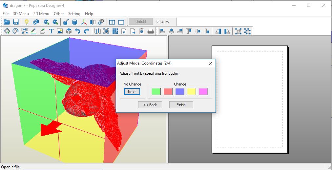Click the redo arrow icon
Screen dimensions: 332x170
click(x=86, y=31)
